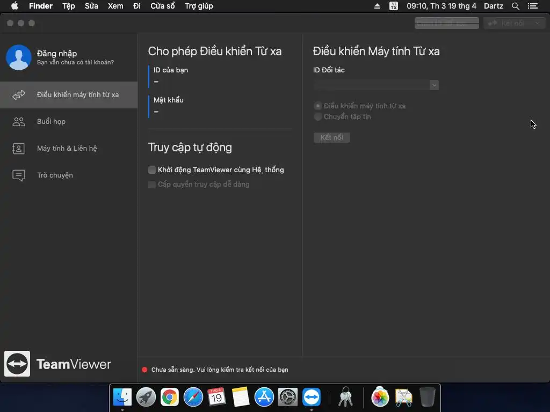Open Spotlight search icon
This screenshot has height=412, width=550.
click(515, 6)
